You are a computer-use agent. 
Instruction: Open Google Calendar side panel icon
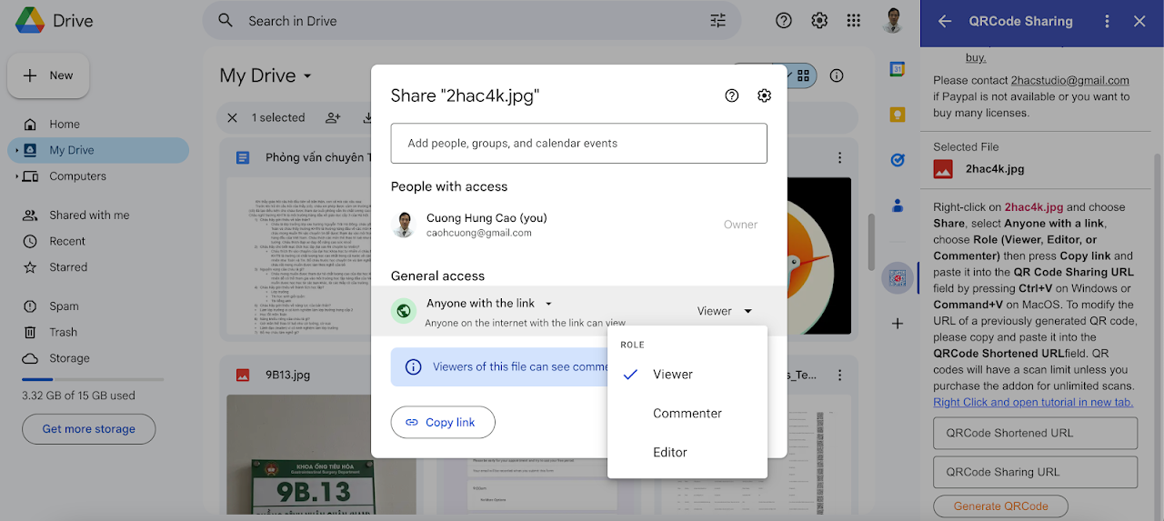(x=897, y=69)
